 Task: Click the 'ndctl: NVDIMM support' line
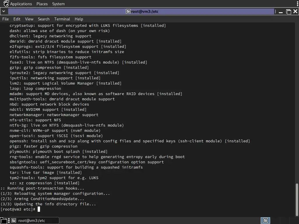[48, 110]
